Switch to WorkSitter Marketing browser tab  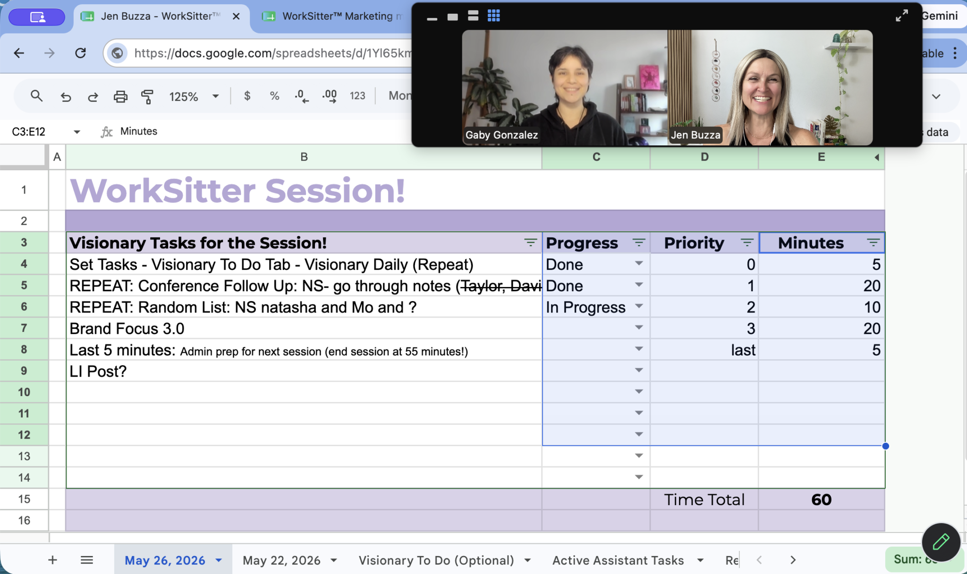tap(335, 17)
